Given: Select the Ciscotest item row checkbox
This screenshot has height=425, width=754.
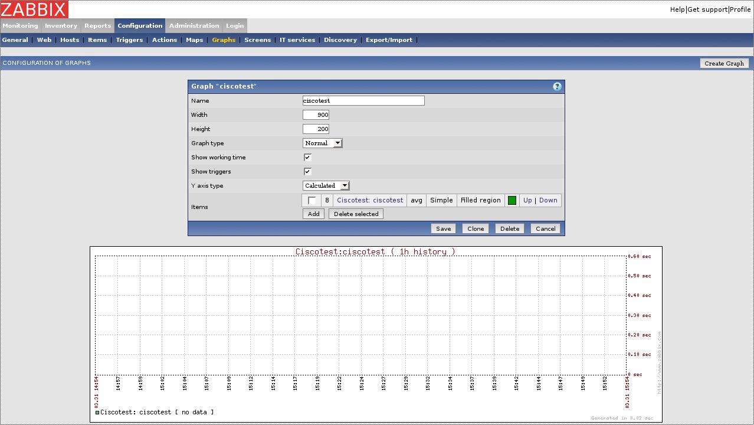Looking at the screenshot, I should click(x=312, y=201).
